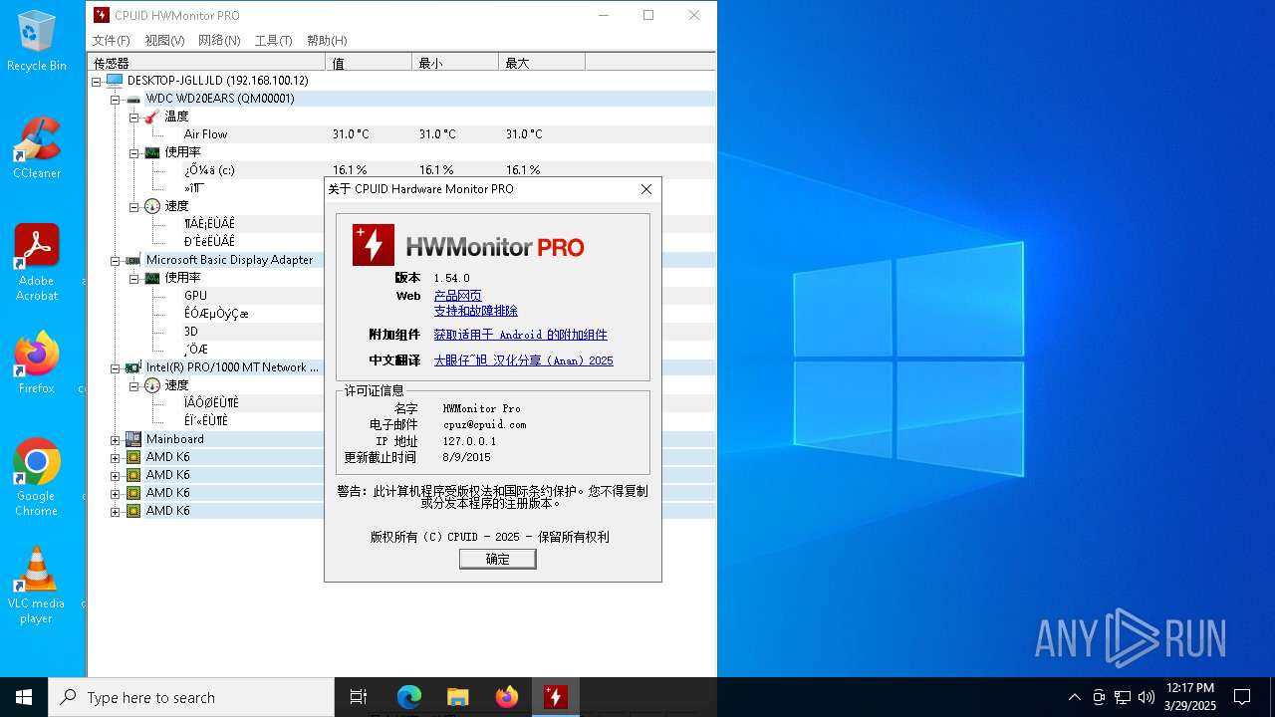The image size is (1275, 717).
Task: Click the 值 column header
Action: (x=369, y=63)
